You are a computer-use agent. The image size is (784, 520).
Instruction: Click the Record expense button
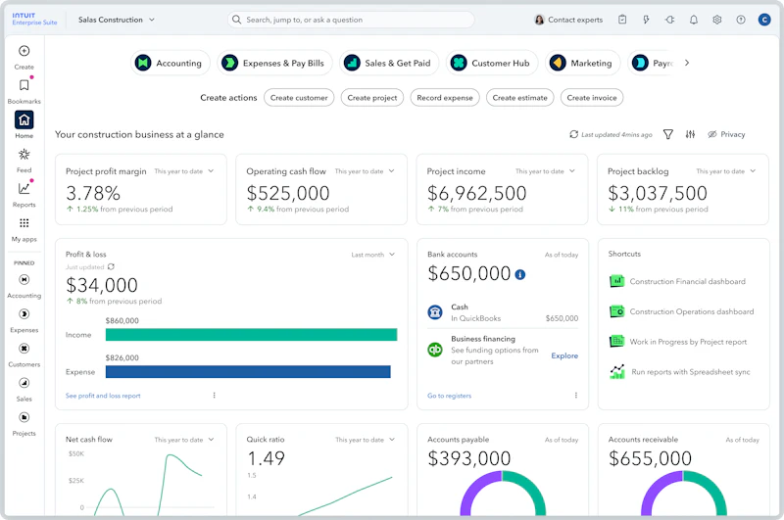pyautogui.click(x=445, y=98)
